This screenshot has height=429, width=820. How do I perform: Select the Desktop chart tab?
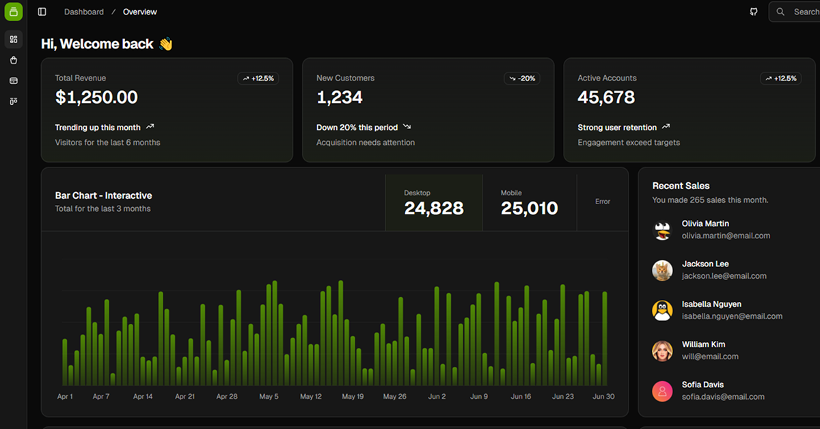tap(434, 203)
